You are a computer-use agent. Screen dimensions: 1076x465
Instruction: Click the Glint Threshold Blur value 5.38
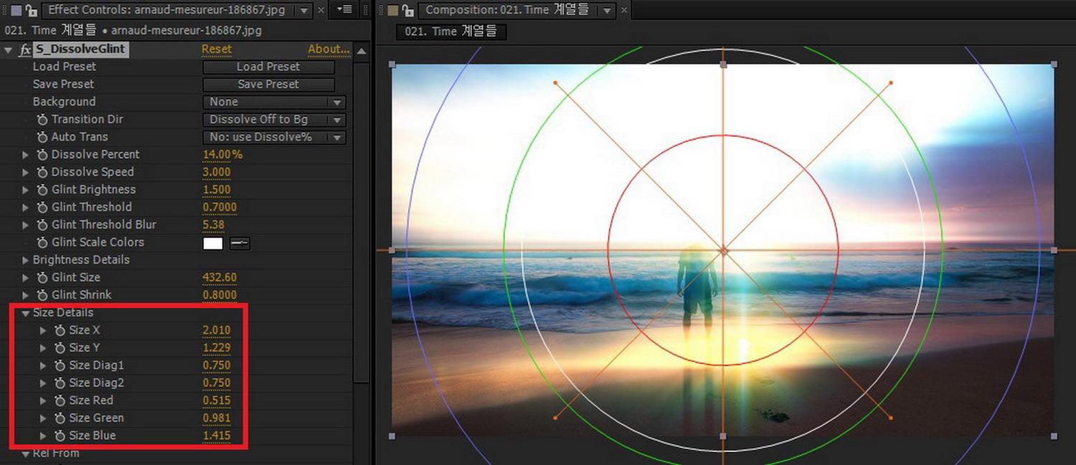[214, 225]
